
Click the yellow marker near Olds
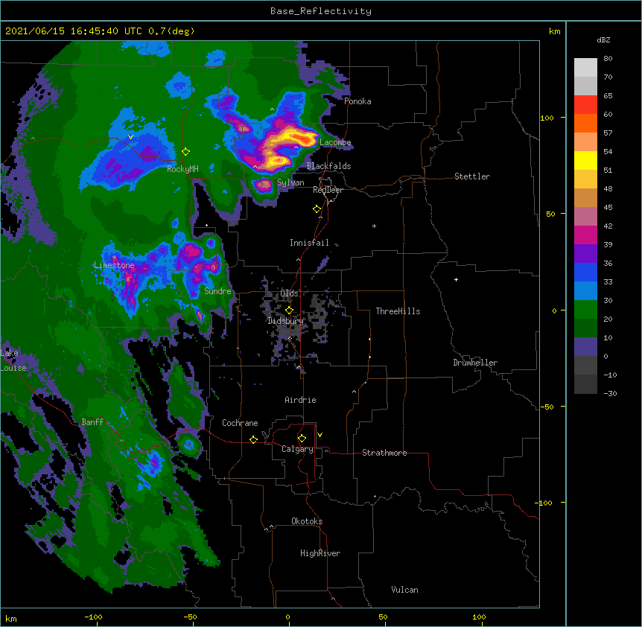pyautogui.click(x=289, y=310)
